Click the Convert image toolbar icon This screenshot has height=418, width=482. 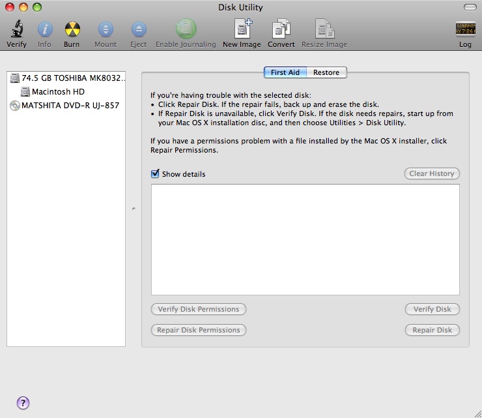[x=281, y=29]
